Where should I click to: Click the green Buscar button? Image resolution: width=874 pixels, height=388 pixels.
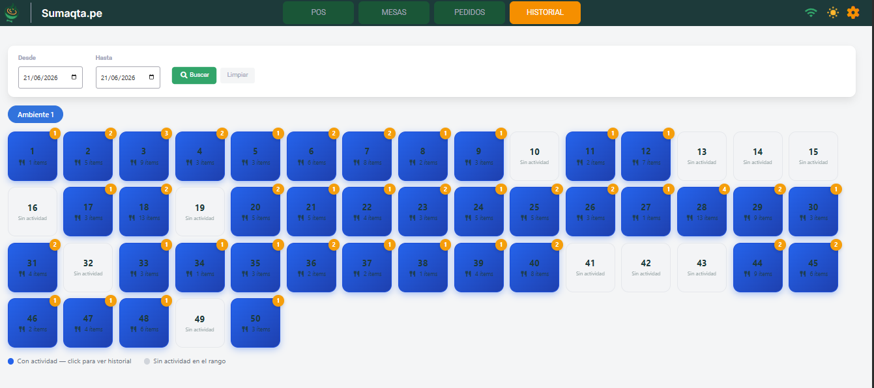coord(194,76)
